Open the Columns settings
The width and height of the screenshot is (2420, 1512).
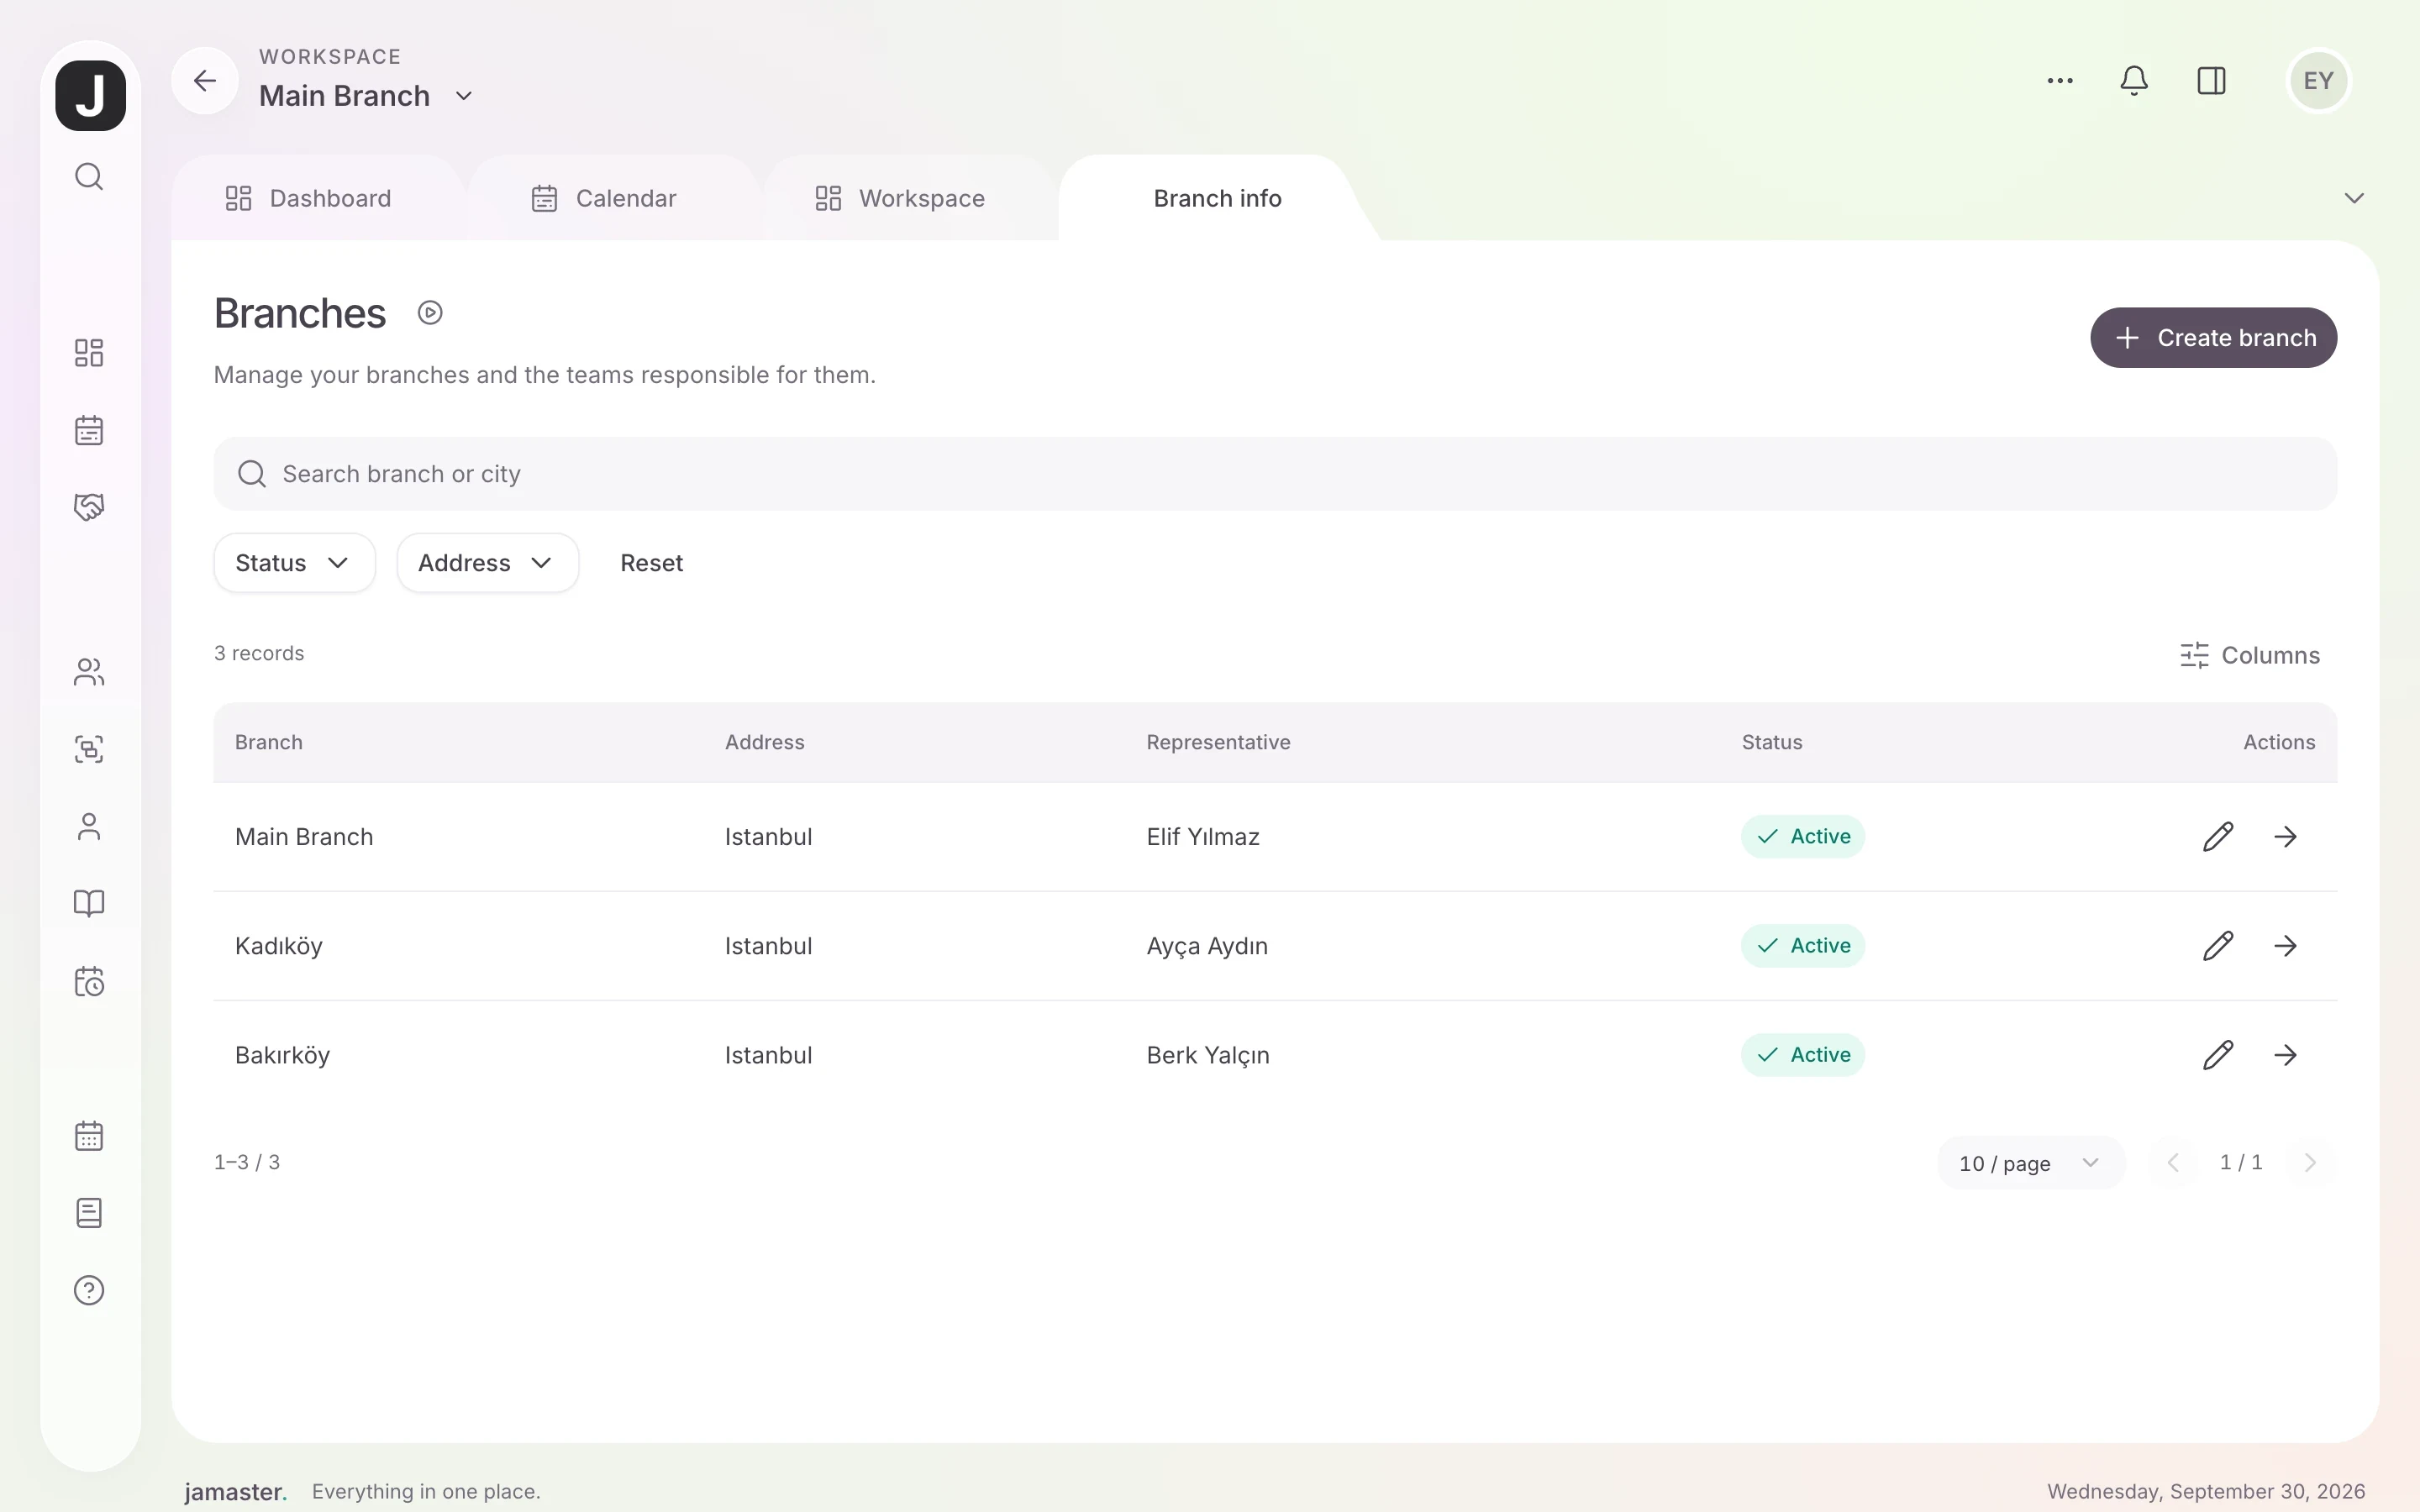(x=2249, y=655)
